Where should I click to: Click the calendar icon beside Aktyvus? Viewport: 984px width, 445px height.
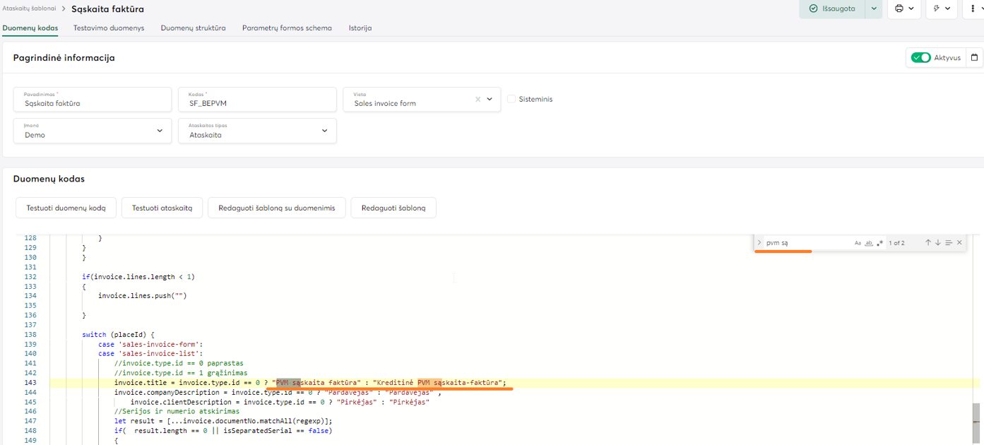coord(974,58)
